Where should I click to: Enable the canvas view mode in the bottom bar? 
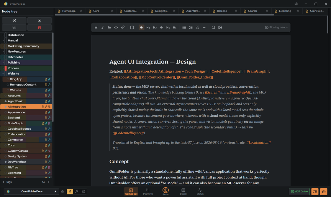pos(83,191)
